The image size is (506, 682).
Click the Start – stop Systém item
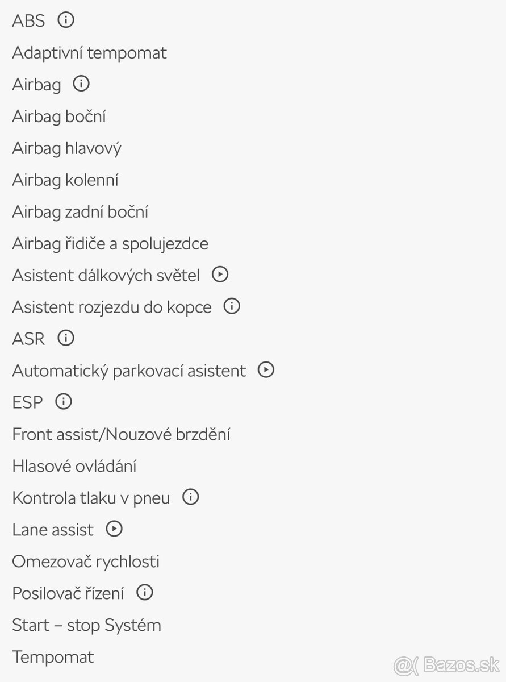pyautogui.click(x=86, y=626)
